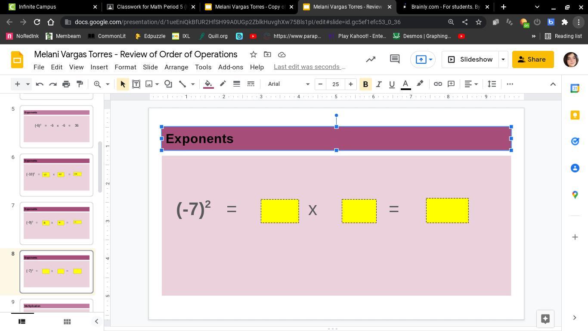
Task: Check the cloud document status icon
Action: click(282, 54)
